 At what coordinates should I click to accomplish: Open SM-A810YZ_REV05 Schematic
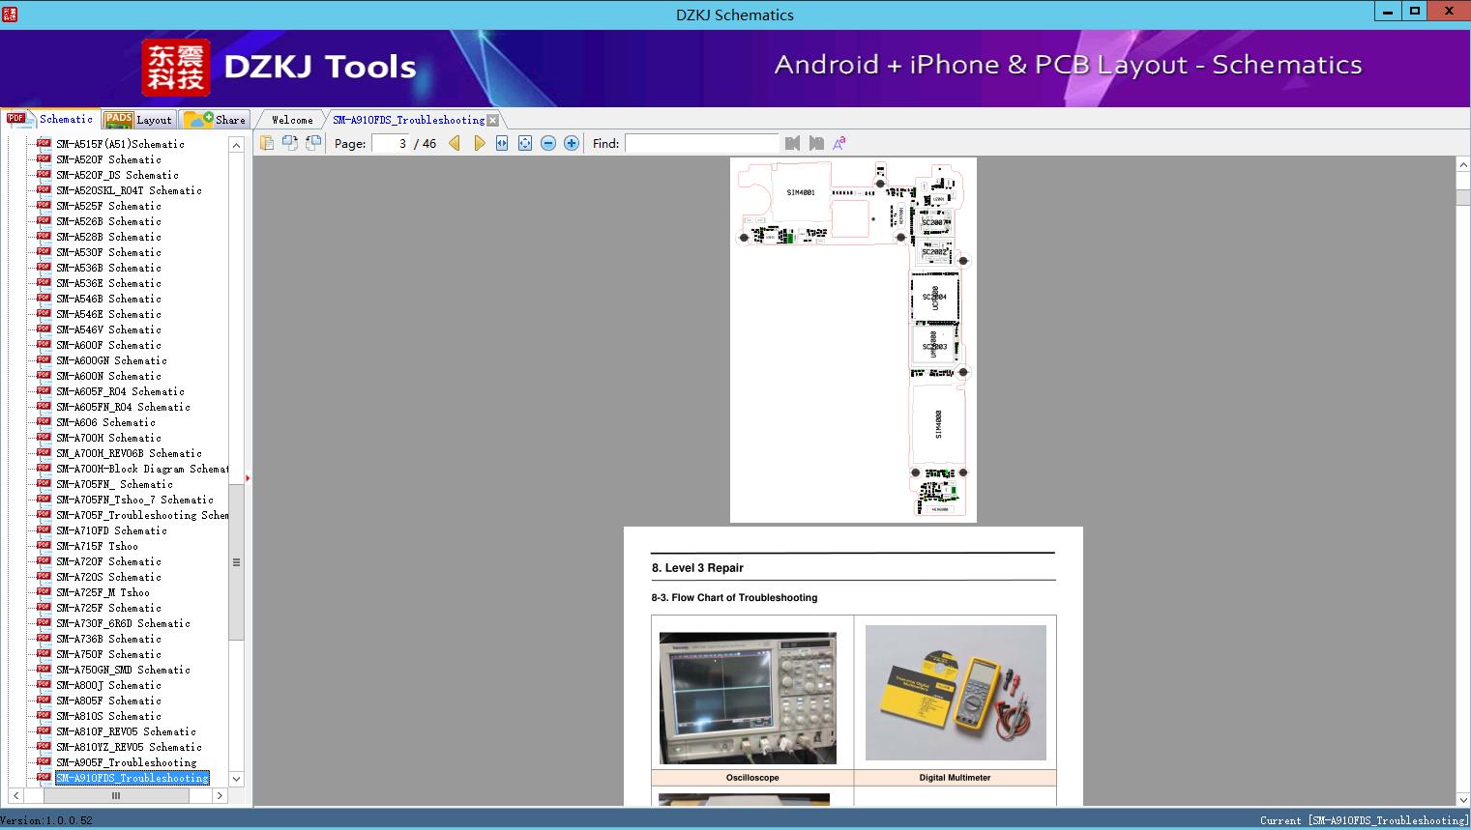click(x=129, y=747)
